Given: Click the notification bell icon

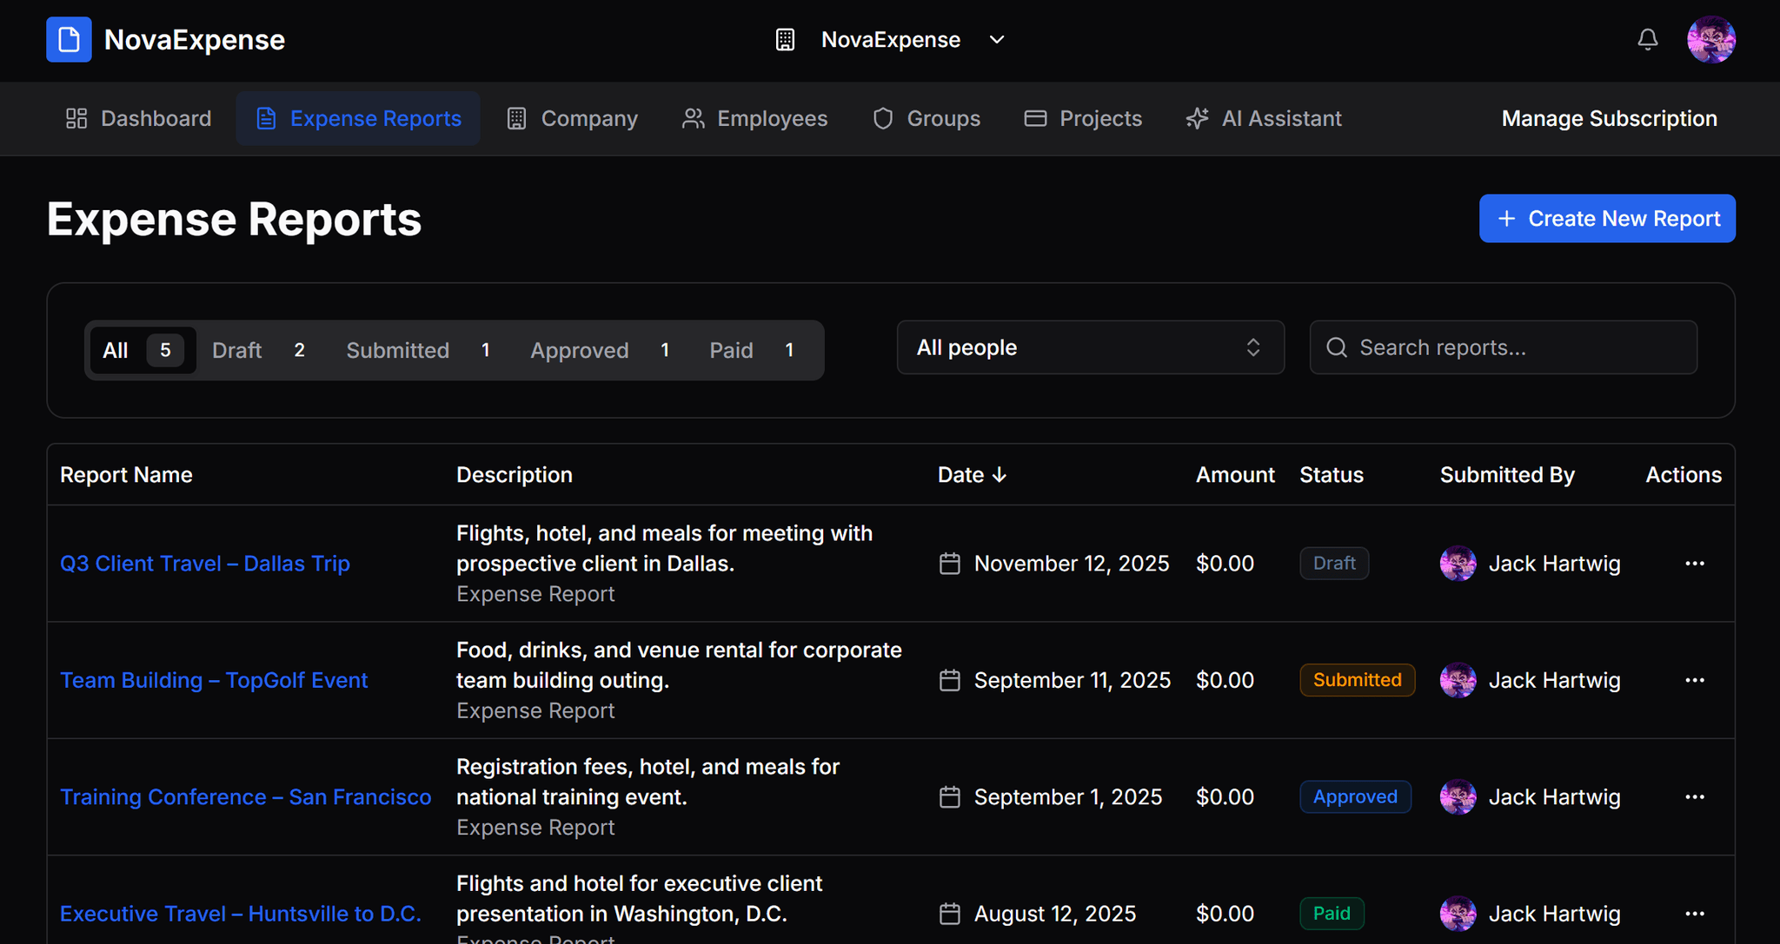Looking at the screenshot, I should pos(1648,39).
